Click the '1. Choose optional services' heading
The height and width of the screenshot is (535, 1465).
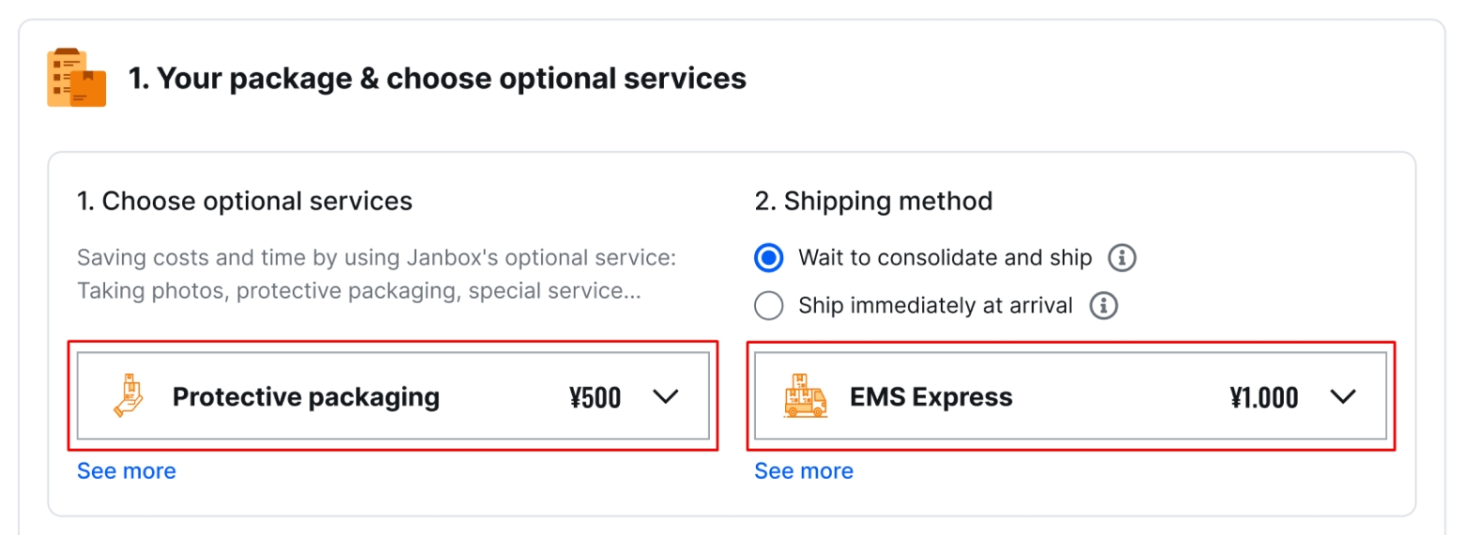[244, 201]
